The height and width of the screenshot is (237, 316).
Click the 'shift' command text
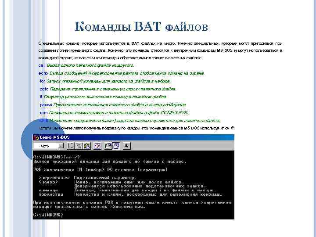tap(44, 121)
